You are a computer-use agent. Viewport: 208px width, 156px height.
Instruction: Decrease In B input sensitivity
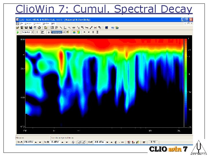pyautogui.click(x=67, y=142)
